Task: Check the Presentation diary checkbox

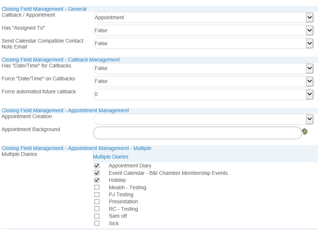Action: 97,201
